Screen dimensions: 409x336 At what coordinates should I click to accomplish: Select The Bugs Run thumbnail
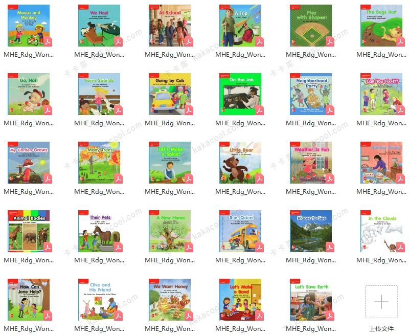click(x=382, y=25)
